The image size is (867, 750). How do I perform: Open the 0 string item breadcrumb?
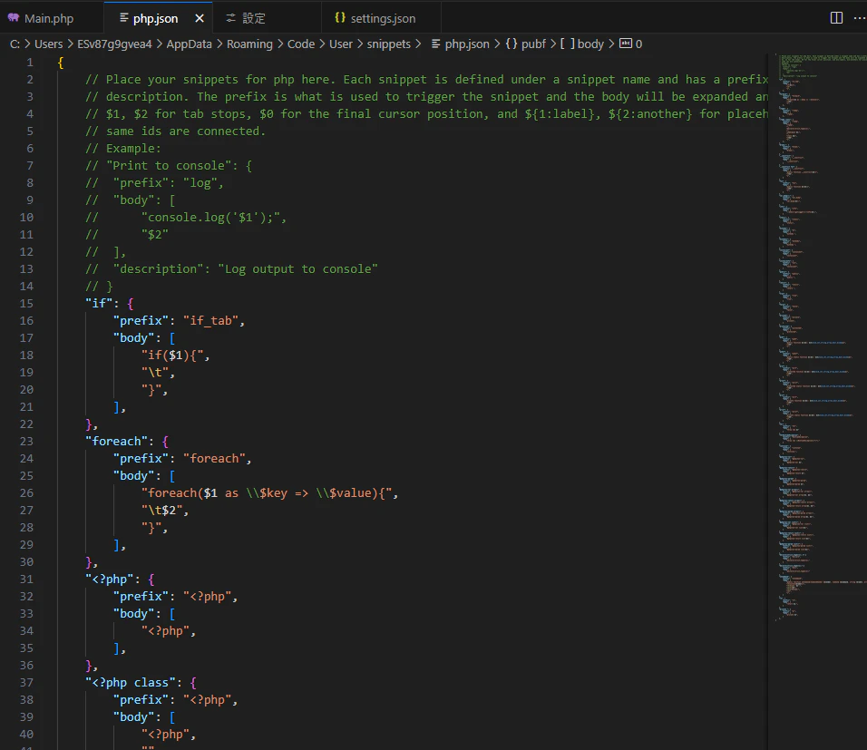(638, 44)
